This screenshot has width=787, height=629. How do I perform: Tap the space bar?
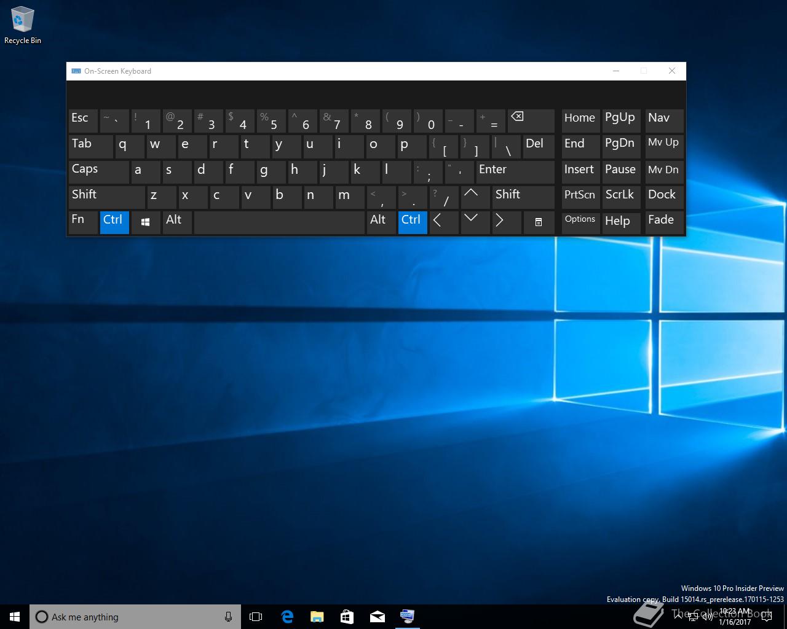279,222
